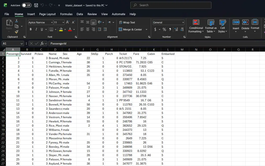
Task: Open the File menu
Action: point(7,14)
